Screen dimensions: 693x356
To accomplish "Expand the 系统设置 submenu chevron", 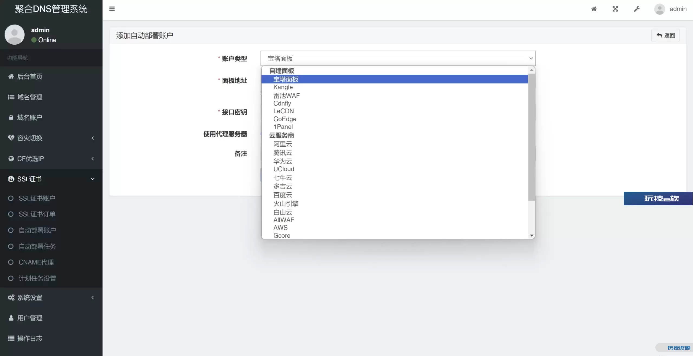I will 93,298.
